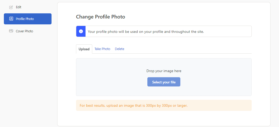
Task: Open the Edit section from sidebar label
Action: point(19,7)
